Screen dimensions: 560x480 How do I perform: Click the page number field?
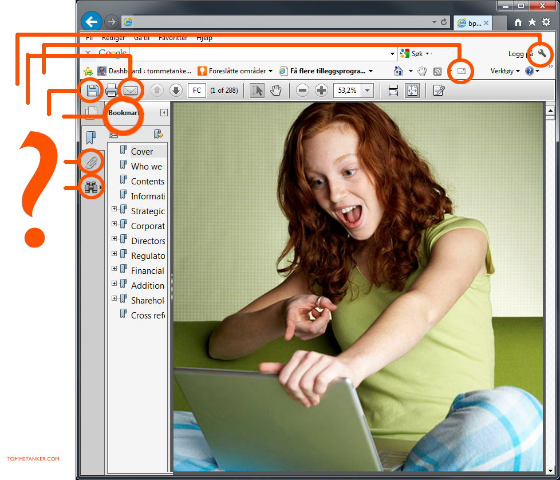tap(196, 90)
